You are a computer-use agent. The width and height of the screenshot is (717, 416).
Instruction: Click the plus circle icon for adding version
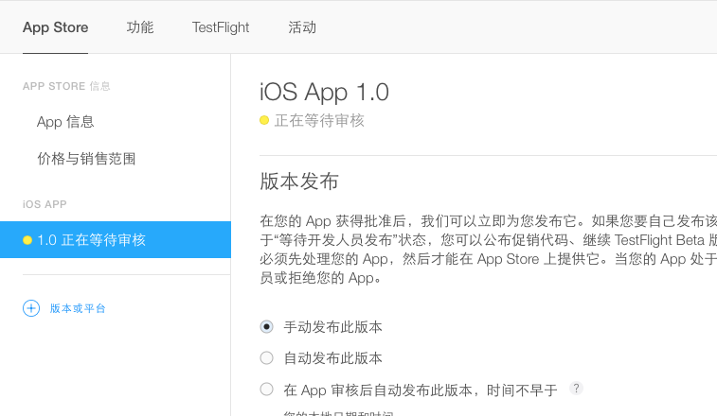coord(31,308)
